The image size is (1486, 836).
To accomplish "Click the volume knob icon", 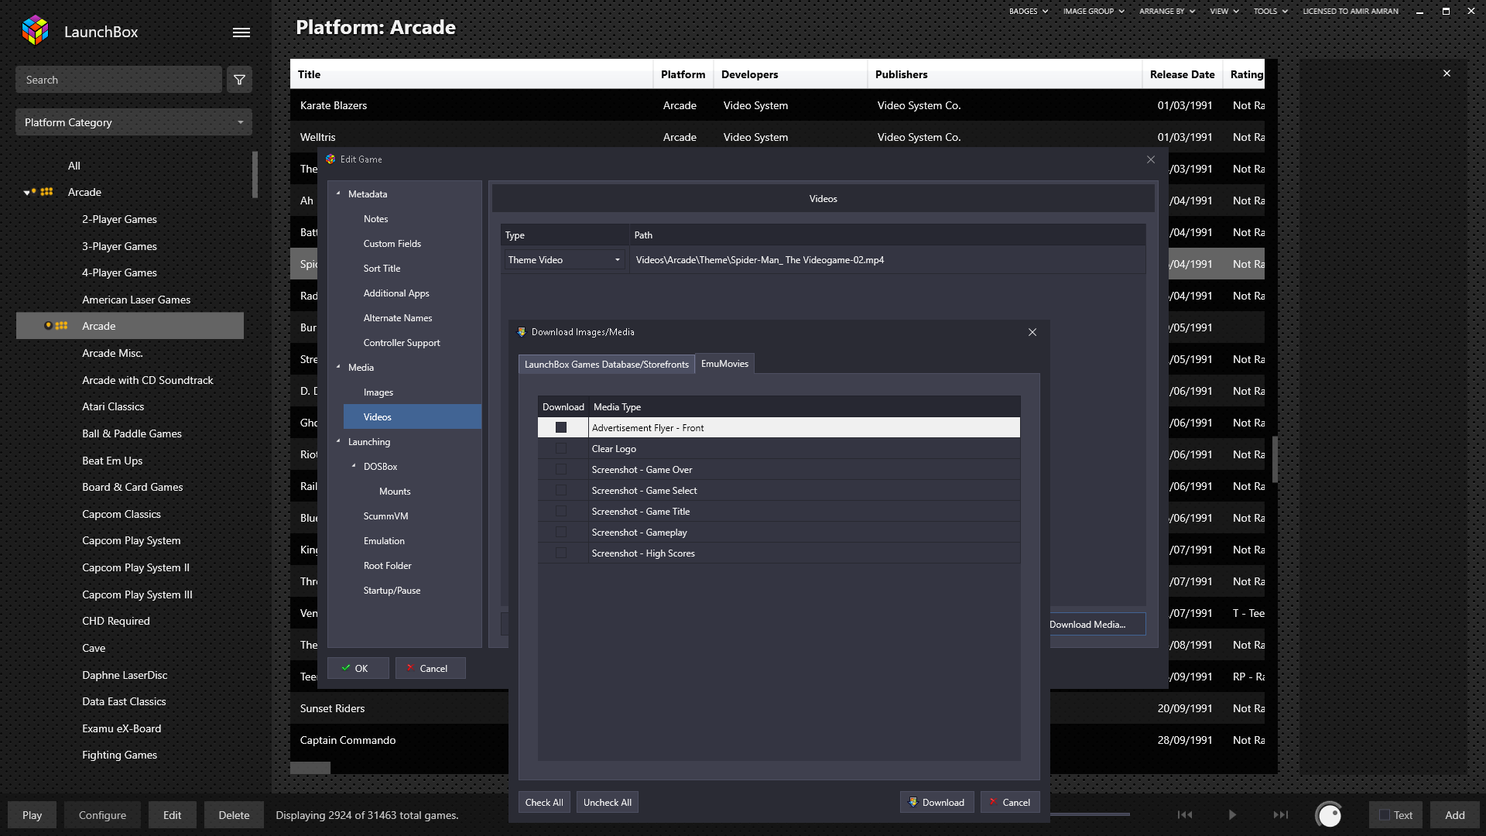I will 1329,814.
